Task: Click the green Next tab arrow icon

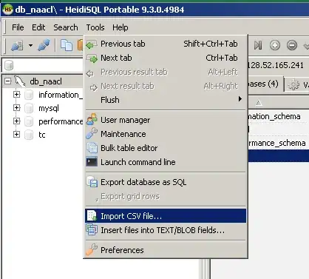Action: [x=92, y=58]
